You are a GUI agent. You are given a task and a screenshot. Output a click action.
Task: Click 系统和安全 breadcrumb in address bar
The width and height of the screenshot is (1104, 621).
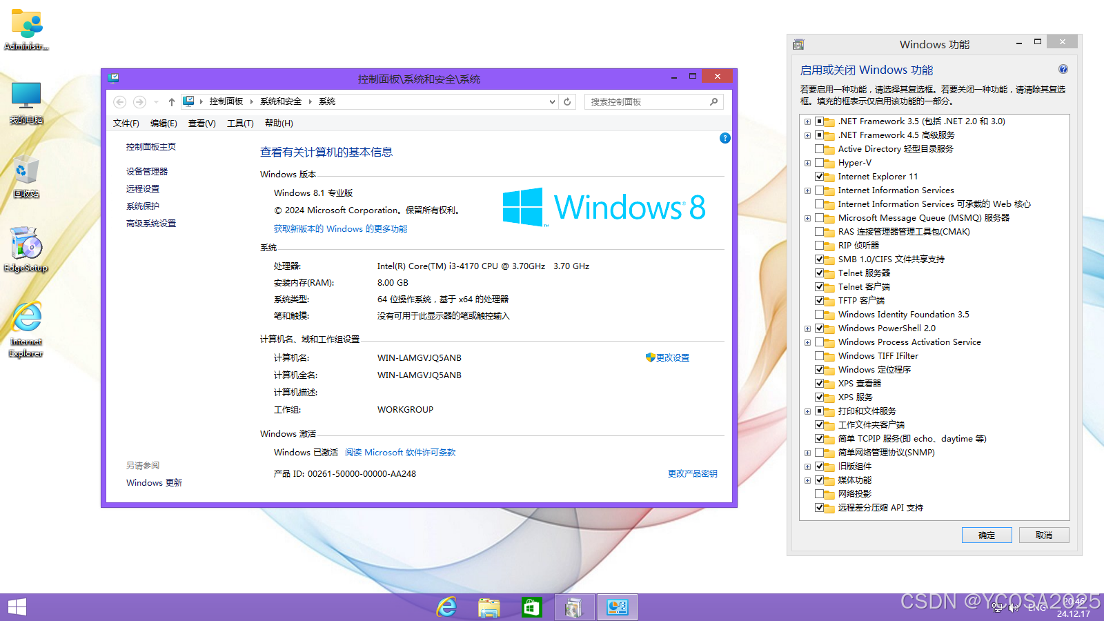pos(281,101)
